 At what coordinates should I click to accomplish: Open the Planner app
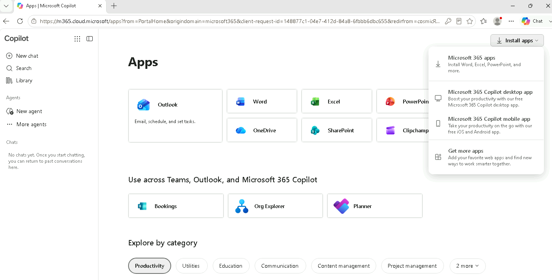pos(375,206)
